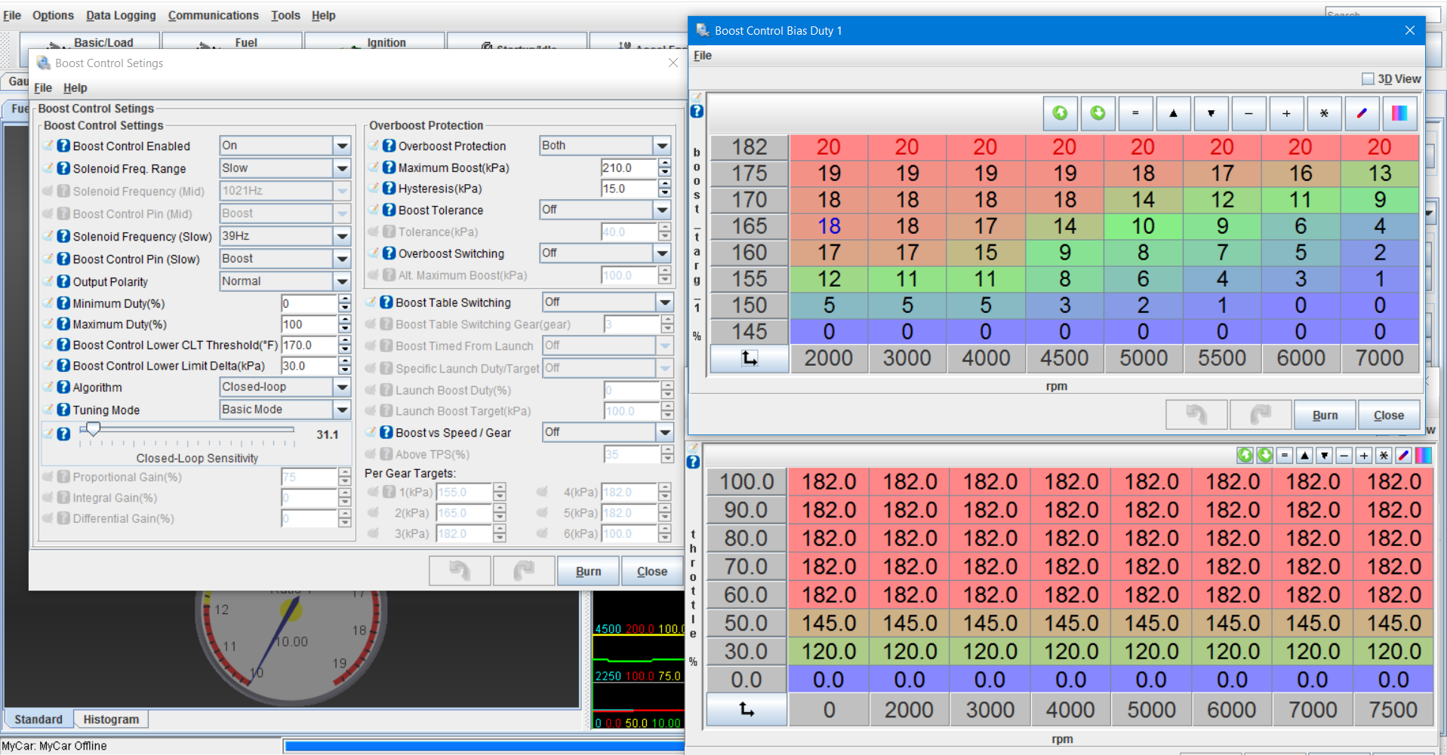Viewport: 1447px width, 755px height.
Task: Expand the Algorithm Closed-loop dropdown
Action: coord(342,387)
